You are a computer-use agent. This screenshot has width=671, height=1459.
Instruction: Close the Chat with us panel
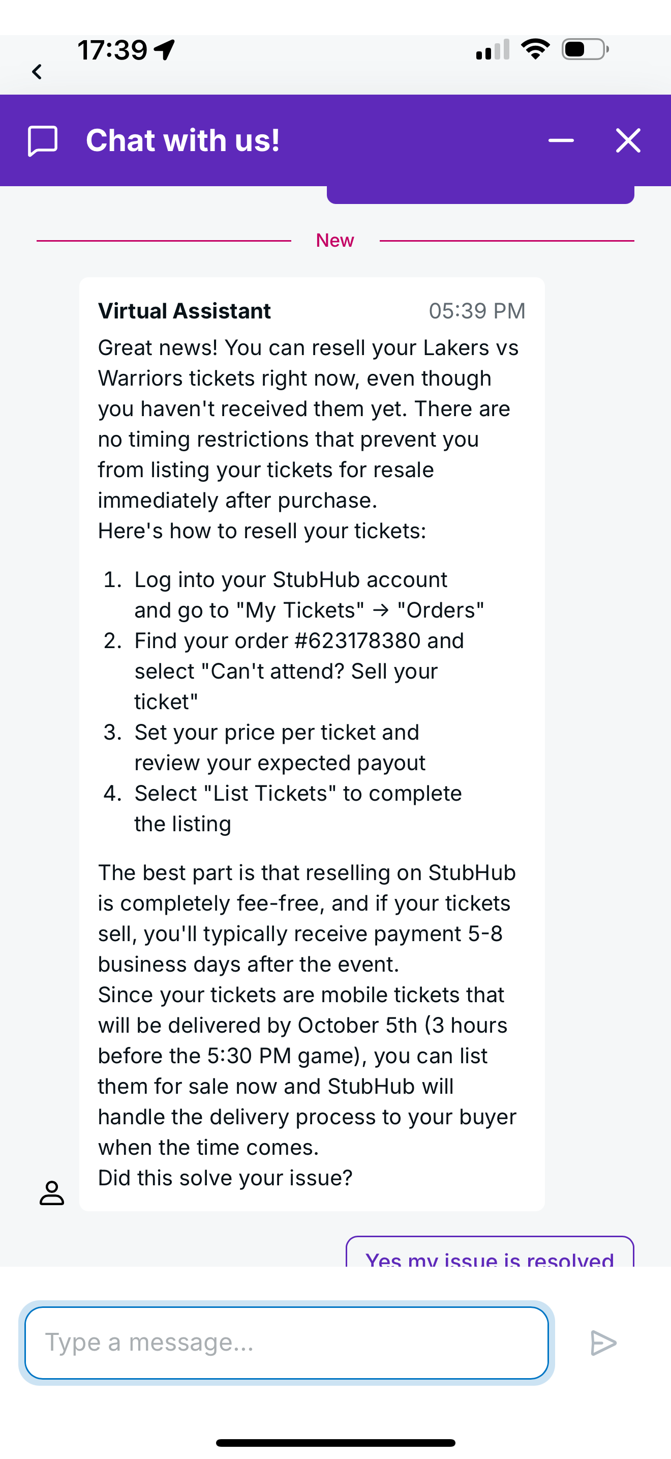[x=628, y=140]
